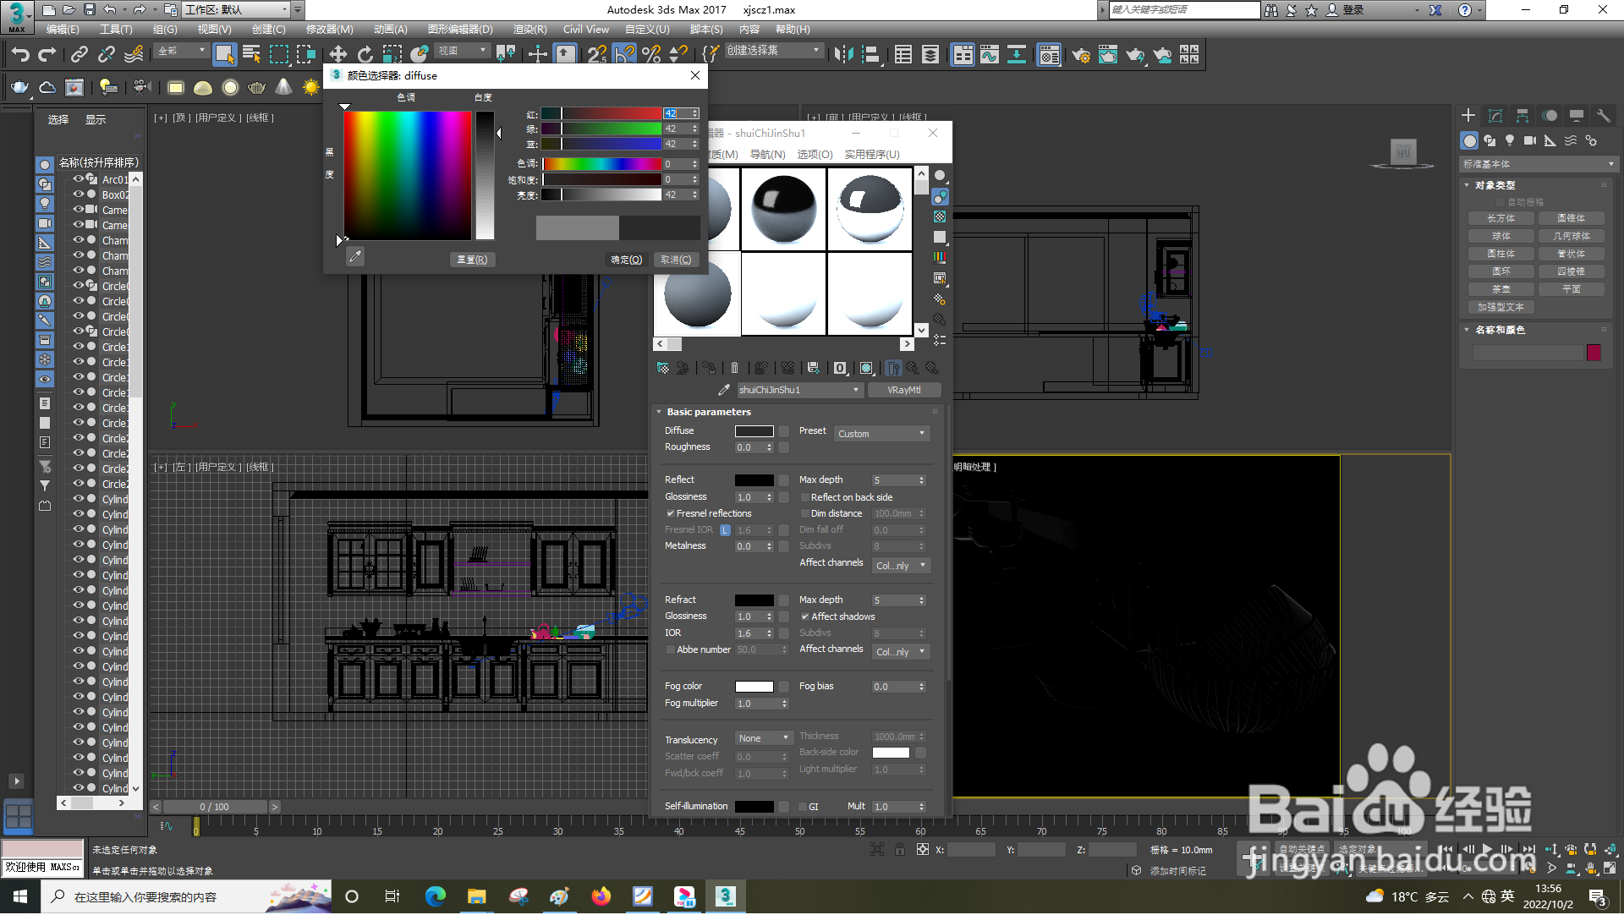1624x915 pixels.
Task: Open the Preset Custom dropdown
Action: tap(882, 434)
